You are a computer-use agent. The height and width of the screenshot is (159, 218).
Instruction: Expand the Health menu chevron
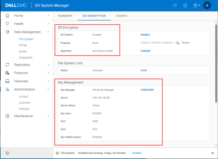(x=48, y=24)
